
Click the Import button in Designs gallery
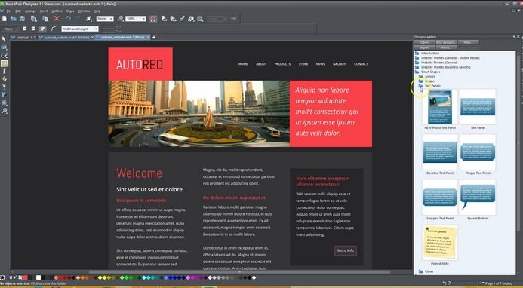click(x=424, y=47)
